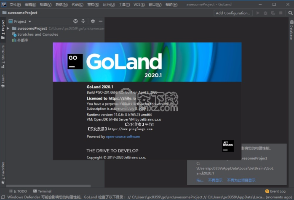Hide the Project panel with minus icon
The image size is (294, 200).
[100, 21]
